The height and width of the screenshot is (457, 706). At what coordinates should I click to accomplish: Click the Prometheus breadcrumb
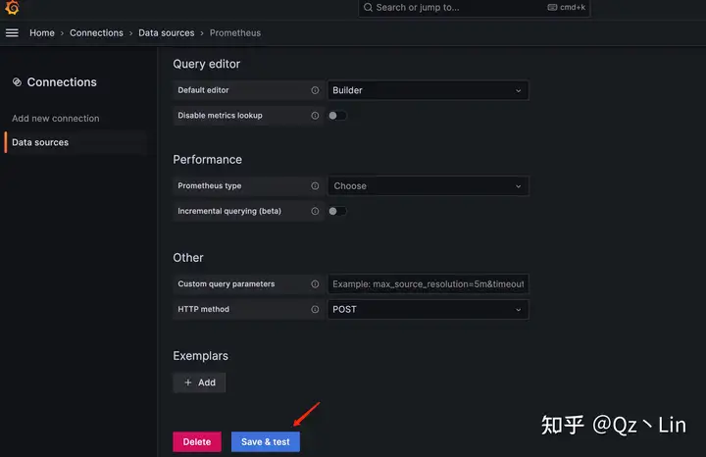coord(235,33)
